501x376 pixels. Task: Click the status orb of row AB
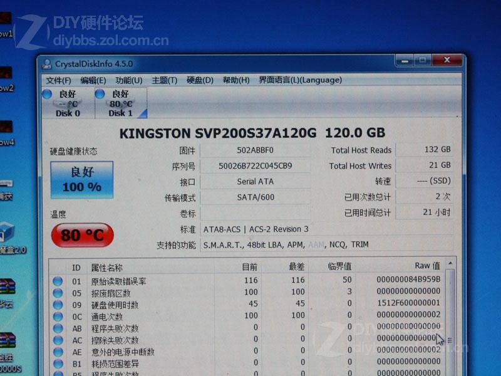coord(58,328)
